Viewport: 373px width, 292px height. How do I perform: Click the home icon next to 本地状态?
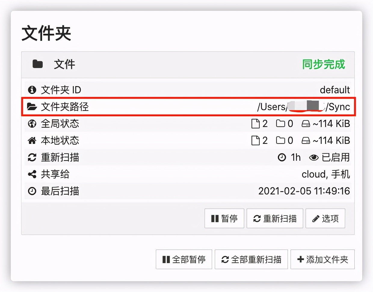pos(32,140)
